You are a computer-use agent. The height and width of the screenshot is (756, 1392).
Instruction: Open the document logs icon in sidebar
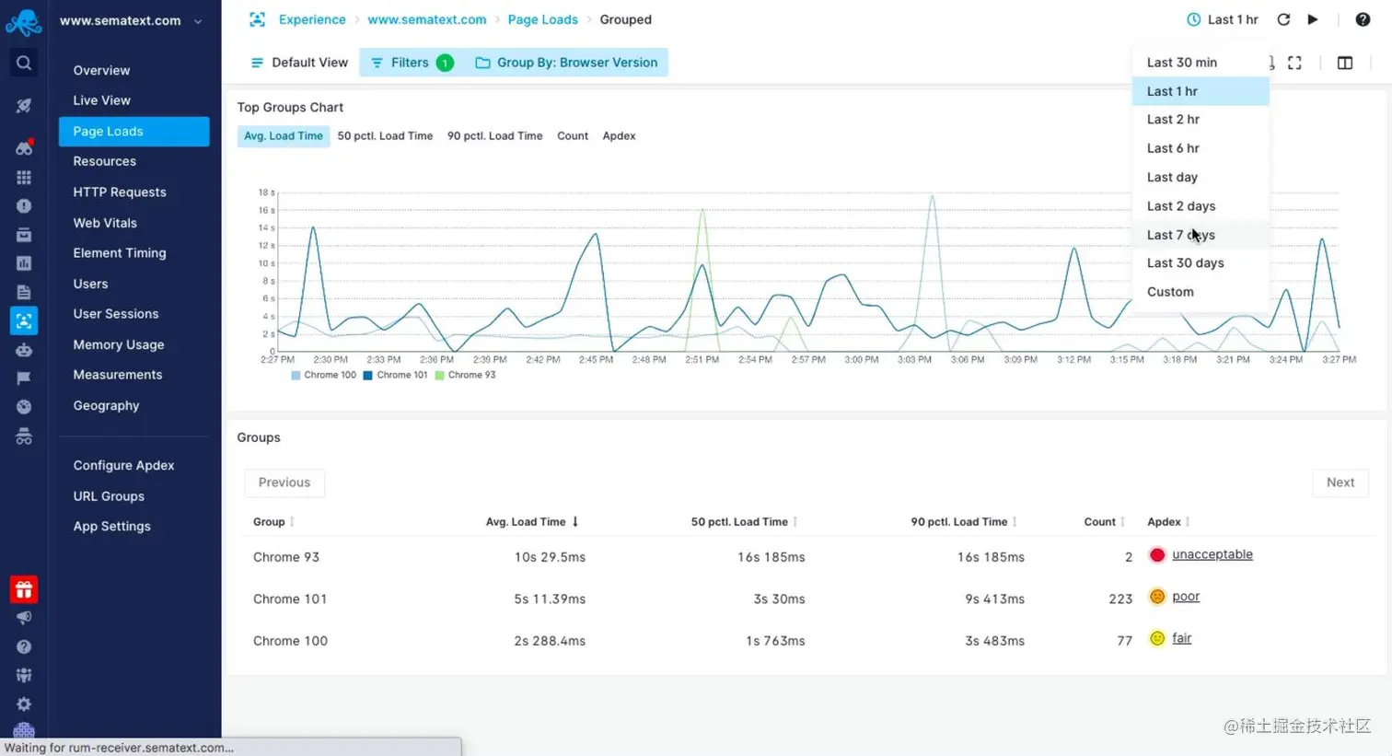(x=24, y=292)
